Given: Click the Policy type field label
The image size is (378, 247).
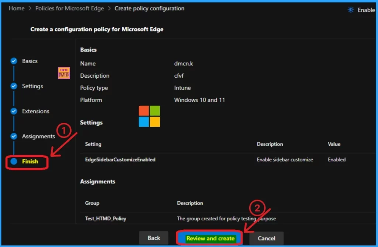Looking at the screenshot, I should (x=94, y=88).
